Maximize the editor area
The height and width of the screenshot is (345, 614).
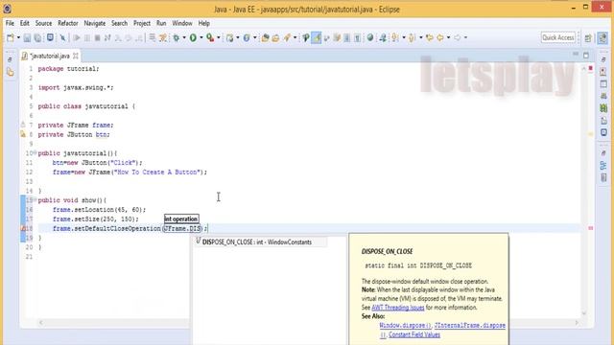(x=586, y=56)
